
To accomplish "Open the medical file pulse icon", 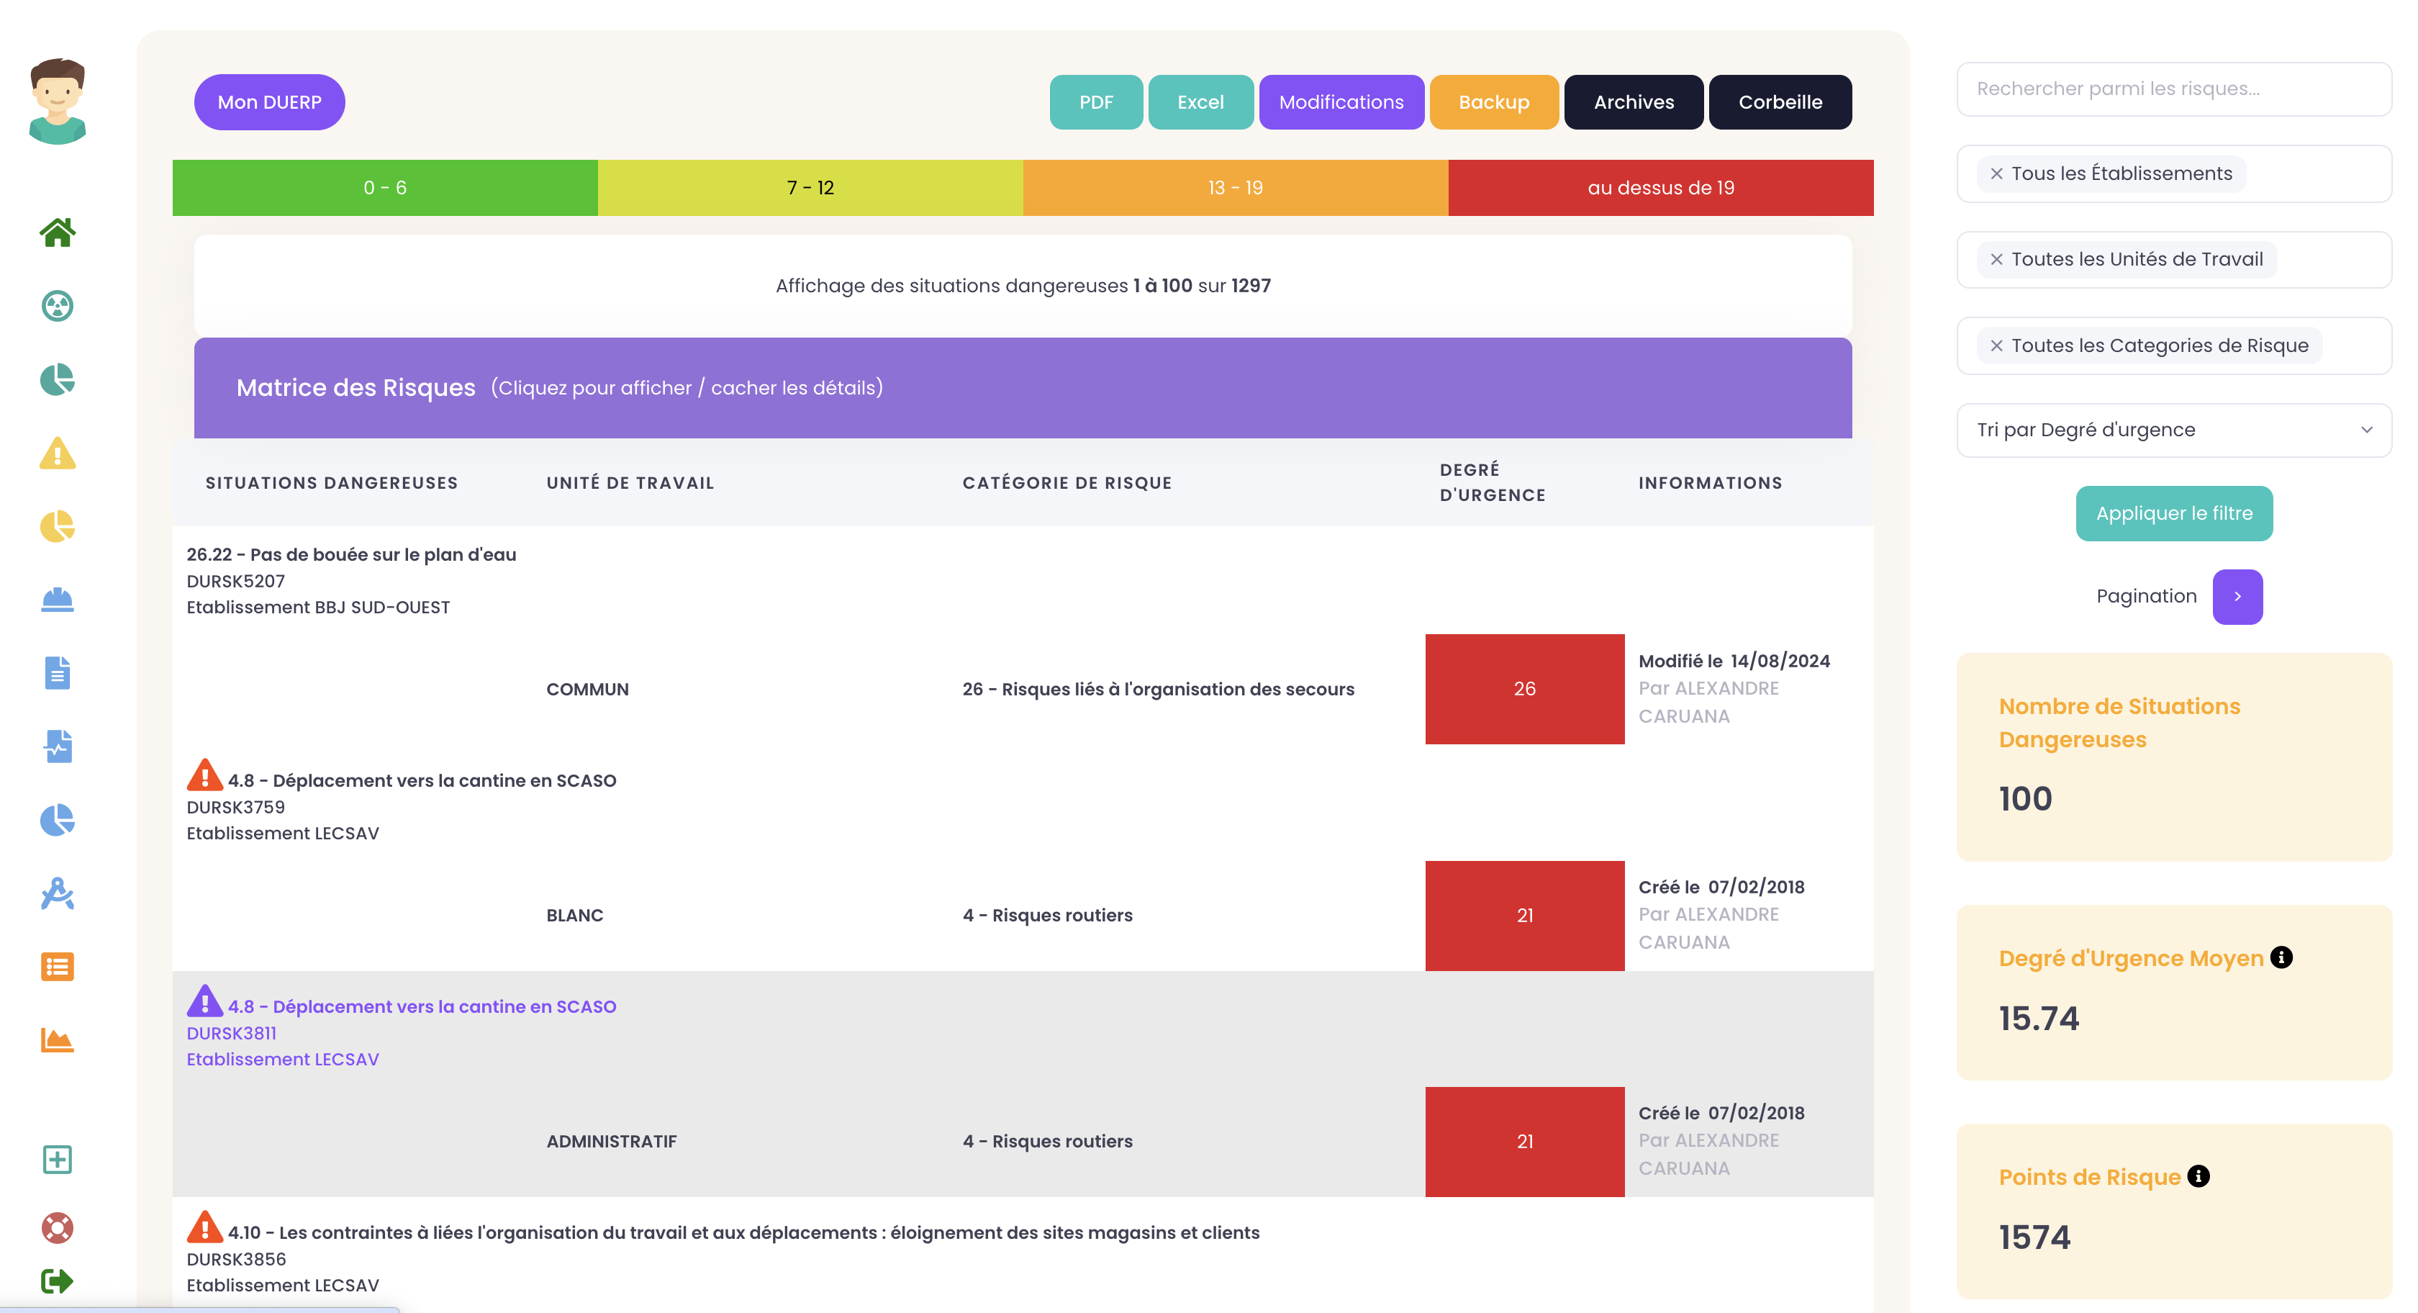I will click(58, 746).
